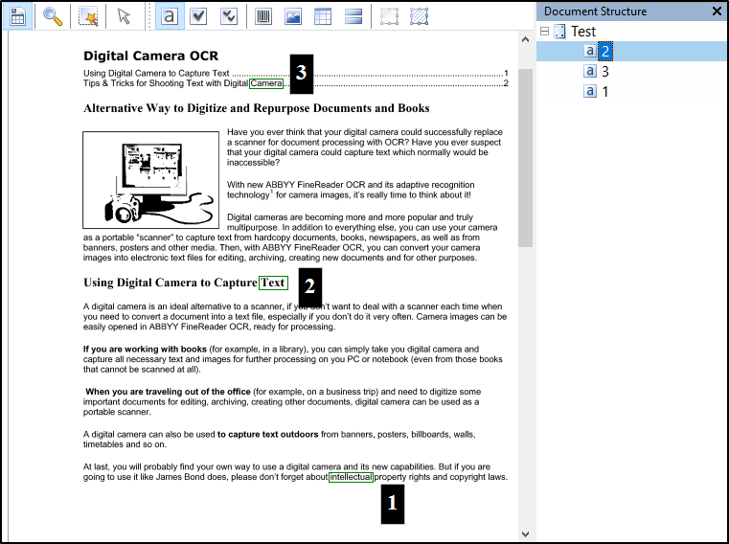Click the 'Document Structure' panel title
Viewport: 729px width, 544px height.
(595, 11)
